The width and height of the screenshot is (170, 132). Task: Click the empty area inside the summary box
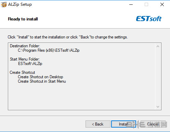tap(81, 96)
